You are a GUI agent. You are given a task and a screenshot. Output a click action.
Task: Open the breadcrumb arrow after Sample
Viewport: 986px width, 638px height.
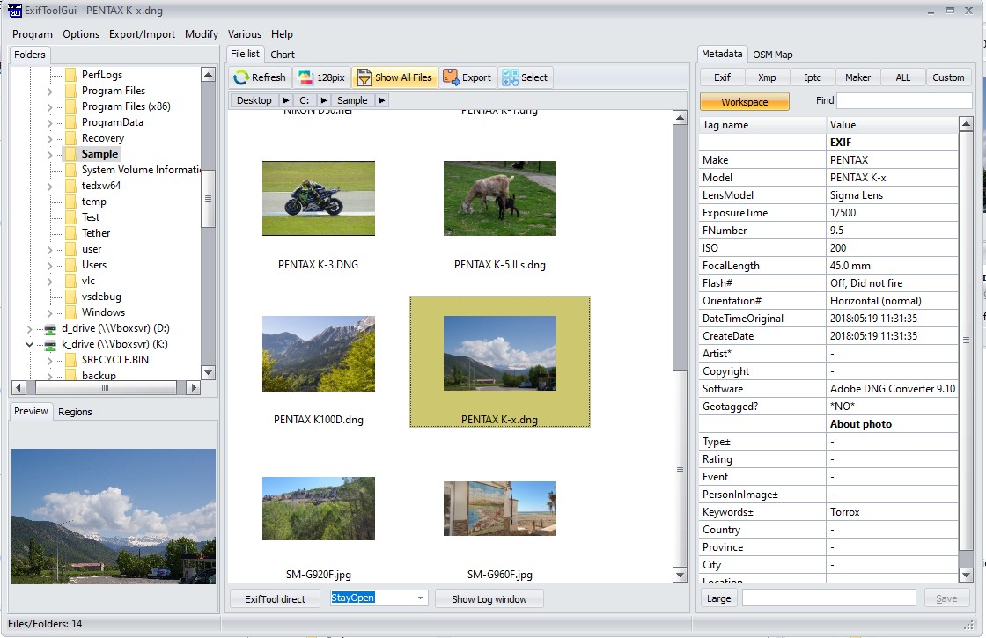382,100
